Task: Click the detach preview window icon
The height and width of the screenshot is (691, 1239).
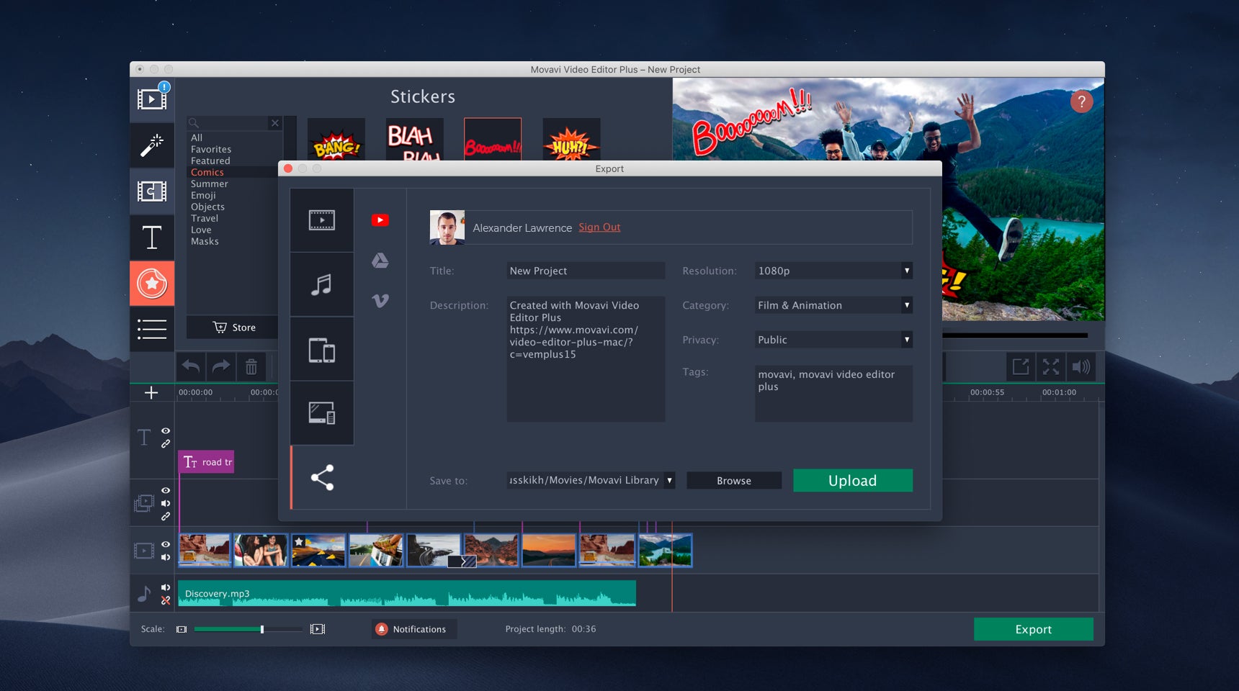Action: [1021, 367]
